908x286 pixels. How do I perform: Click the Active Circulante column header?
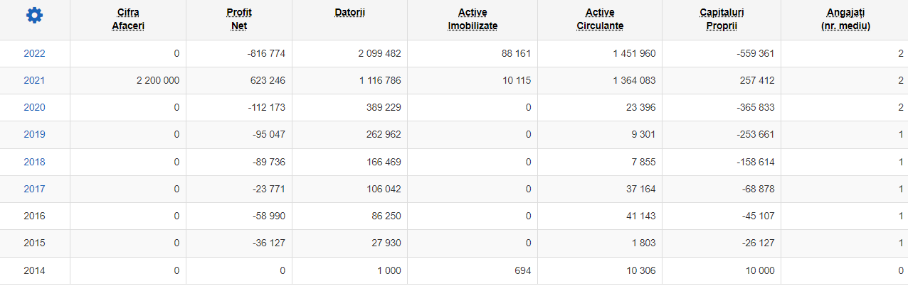pyautogui.click(x=600, y=19)
